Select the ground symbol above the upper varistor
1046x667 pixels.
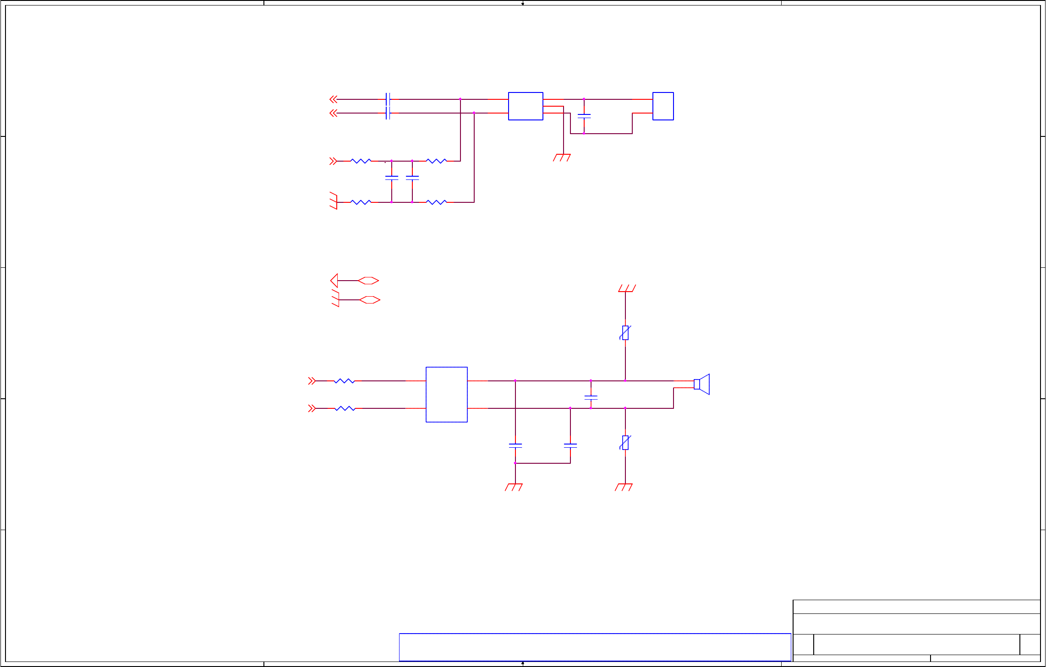tap(627, 288)
